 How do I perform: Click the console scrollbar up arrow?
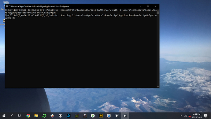click(x=158, y=10)
